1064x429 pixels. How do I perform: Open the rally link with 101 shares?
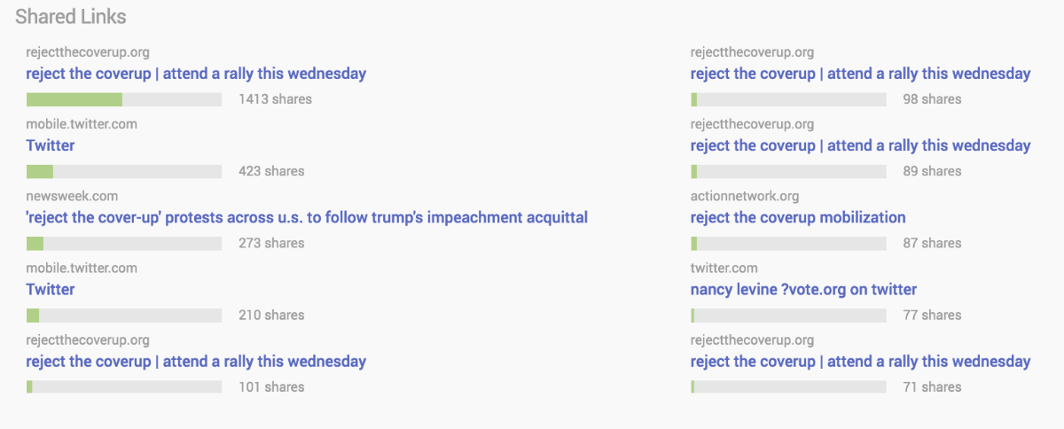(x=196, y=361)
